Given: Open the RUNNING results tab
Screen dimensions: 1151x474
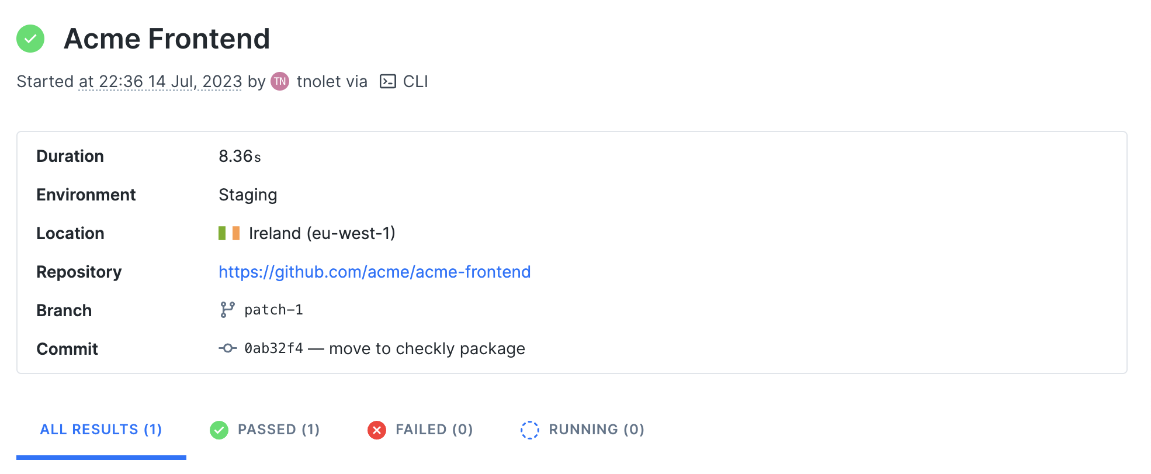Looking at the screenshot, I should coord(596,430).
